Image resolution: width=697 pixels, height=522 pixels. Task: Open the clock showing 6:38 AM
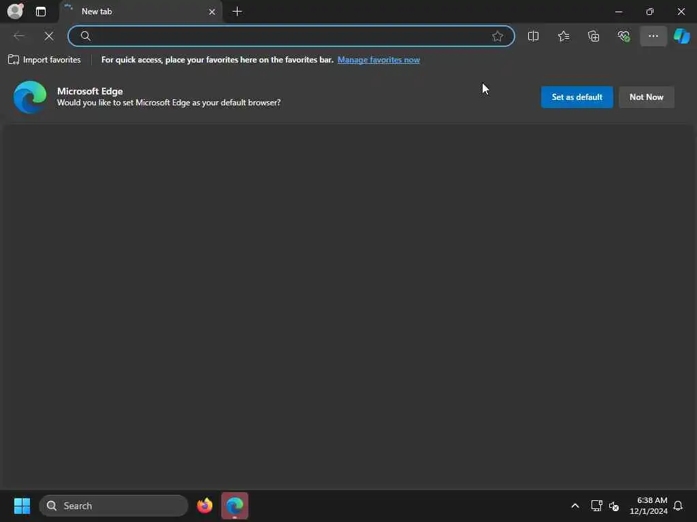tap(648, 506)
